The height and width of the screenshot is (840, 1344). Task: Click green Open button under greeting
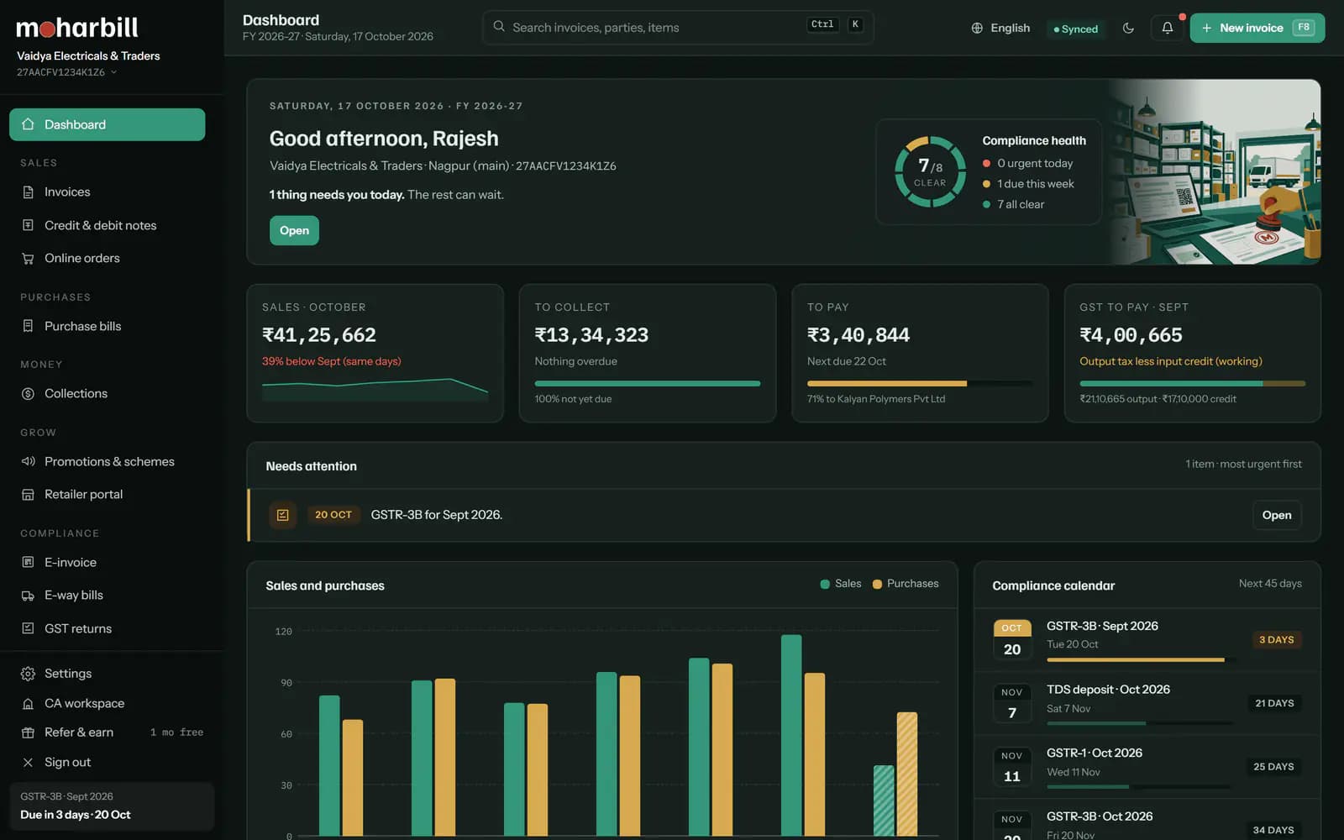pos(294,230)
